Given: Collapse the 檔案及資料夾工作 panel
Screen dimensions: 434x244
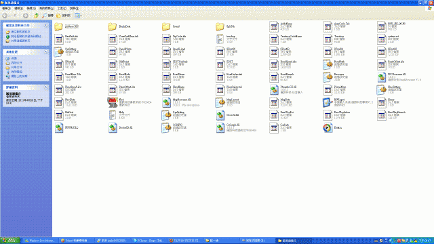Looking at the screenshot, I should [46, 25].
